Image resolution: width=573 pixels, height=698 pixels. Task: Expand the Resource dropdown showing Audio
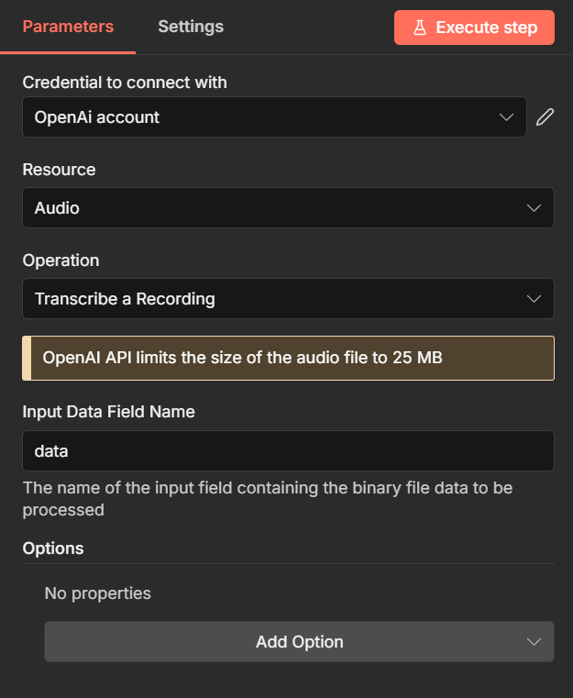tap(275, 208)
